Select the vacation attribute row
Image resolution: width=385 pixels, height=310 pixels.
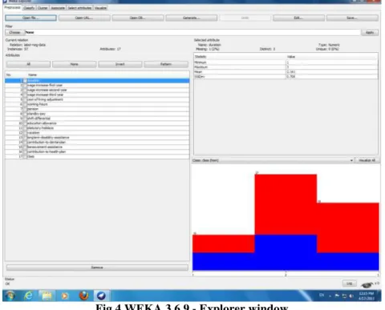click(x=97, y=133)
